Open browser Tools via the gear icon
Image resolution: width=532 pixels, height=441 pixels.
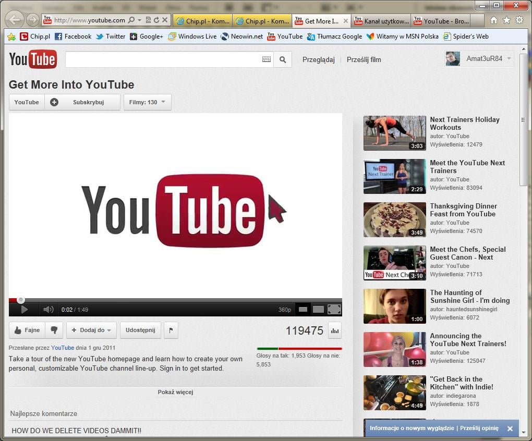tap(518, 20)
